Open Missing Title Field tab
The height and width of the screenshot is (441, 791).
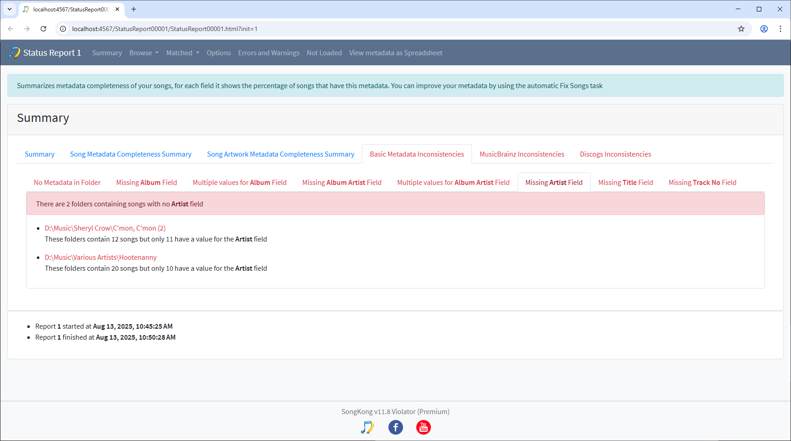(x=626, y=183)
